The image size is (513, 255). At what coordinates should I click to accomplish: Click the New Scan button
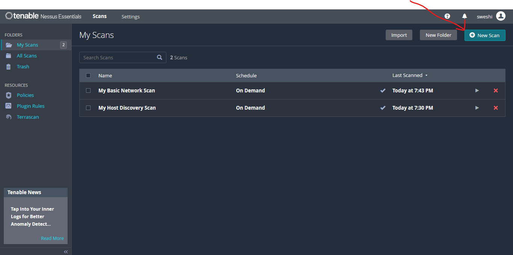coord(484,35)
